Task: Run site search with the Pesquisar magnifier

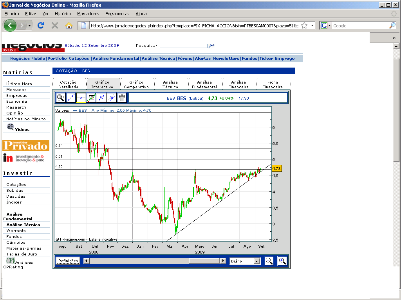Action: (x=211, y=45)
